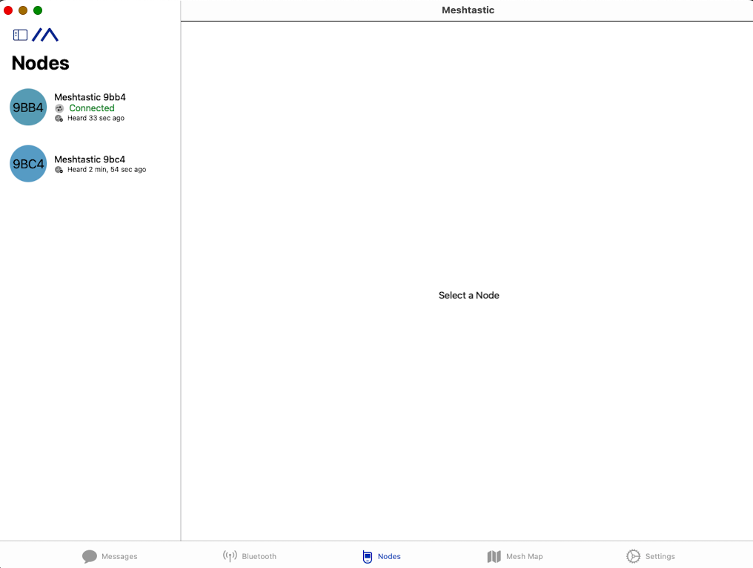Screen dimensions: 753x568
Task: Close the window with the red button
Action: coord(8,10)
